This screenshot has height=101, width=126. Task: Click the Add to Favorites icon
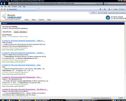(5, 9)
